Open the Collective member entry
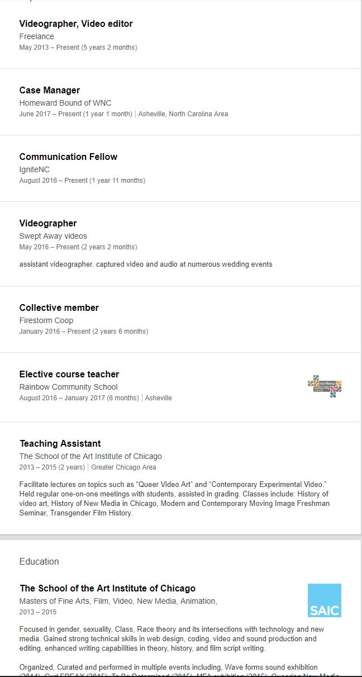Image resolution: width=362 pixels, height=677 pixels. tap(59, 307)
